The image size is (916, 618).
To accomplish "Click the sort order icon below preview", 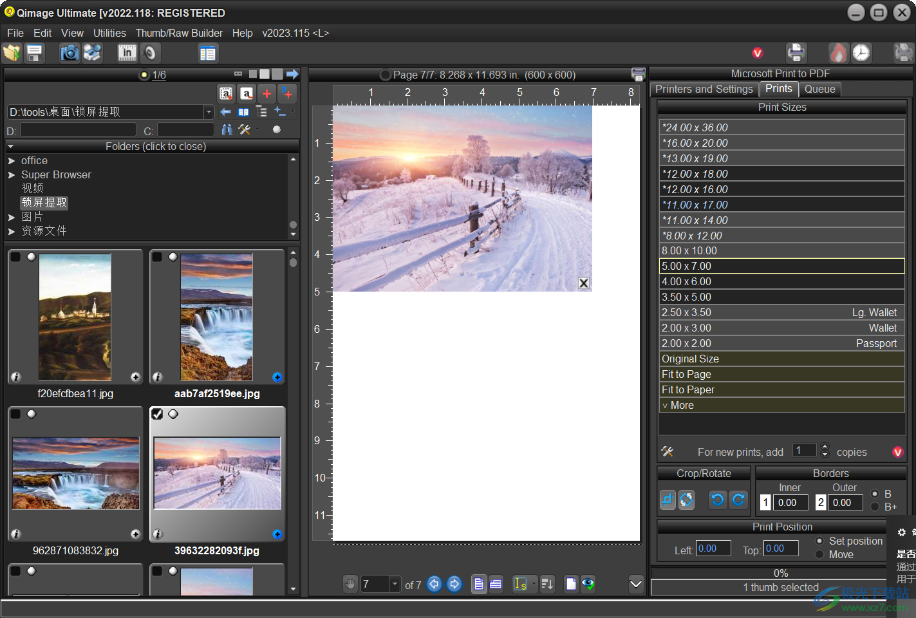I will [547, 584].
